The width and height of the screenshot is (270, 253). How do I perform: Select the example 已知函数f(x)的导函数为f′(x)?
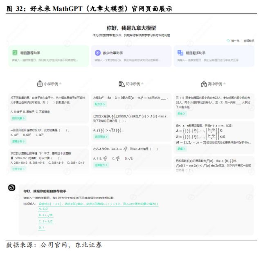tap(214, 164)
